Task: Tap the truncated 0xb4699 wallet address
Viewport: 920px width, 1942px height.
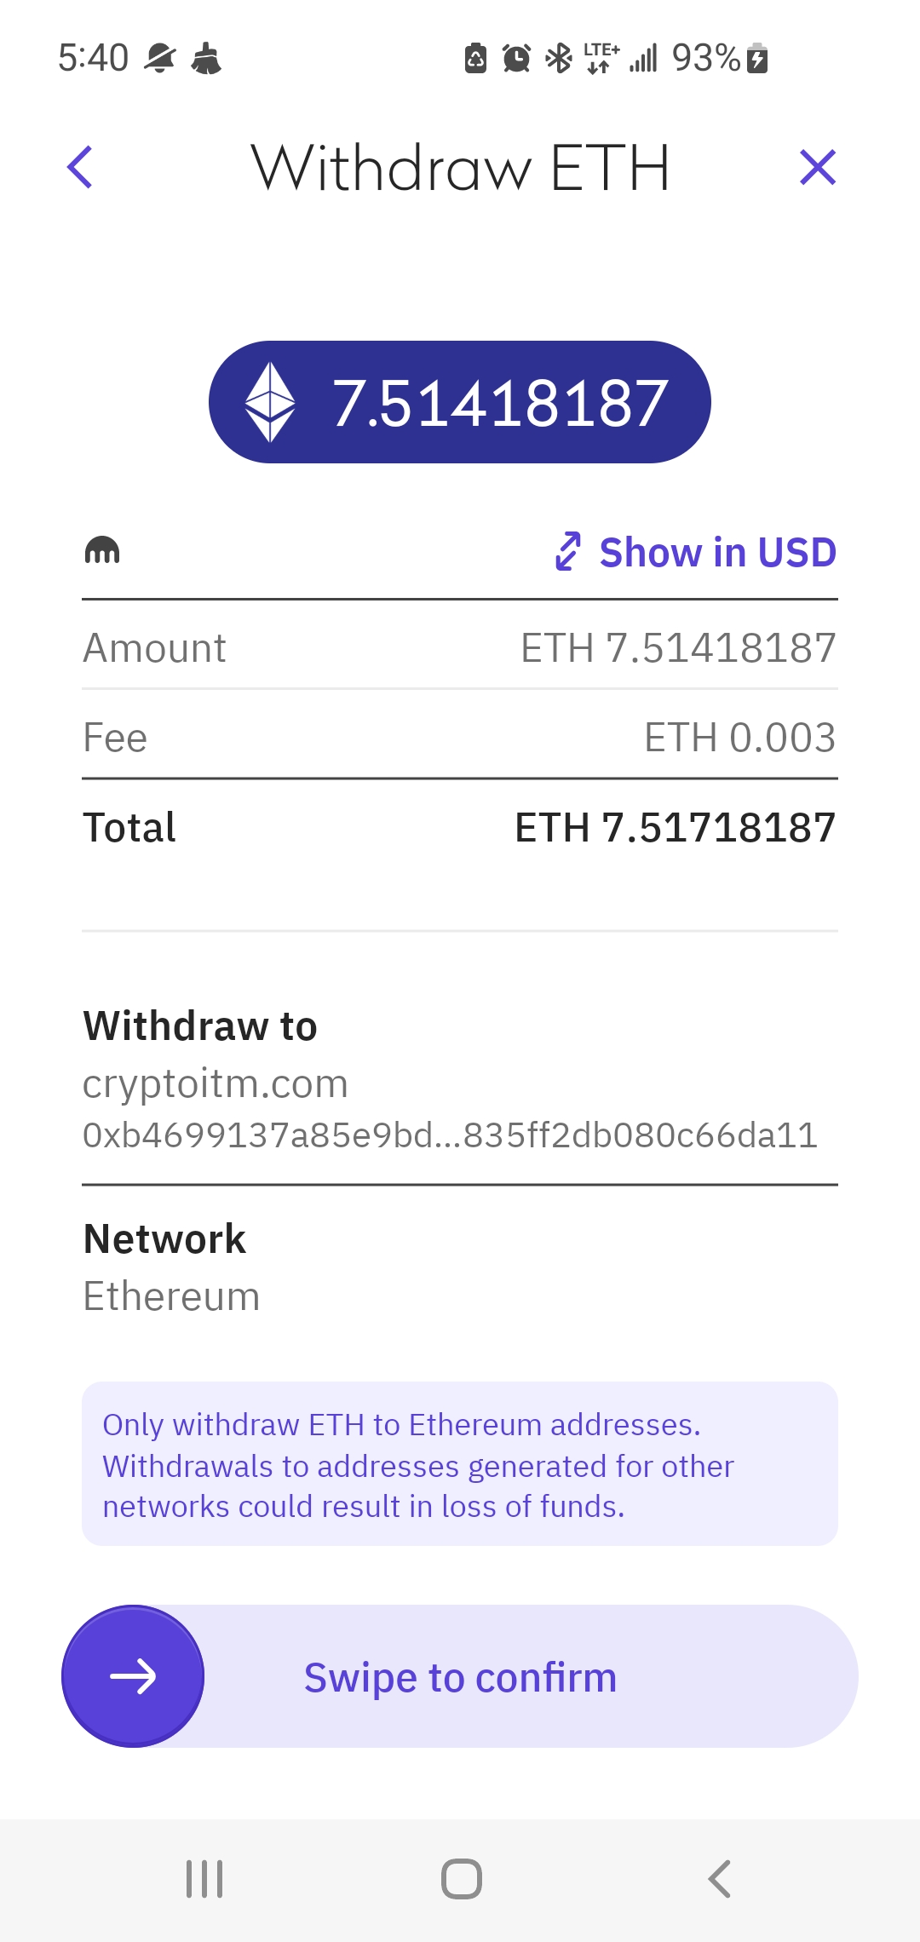Action: [x=450, y=1135]
